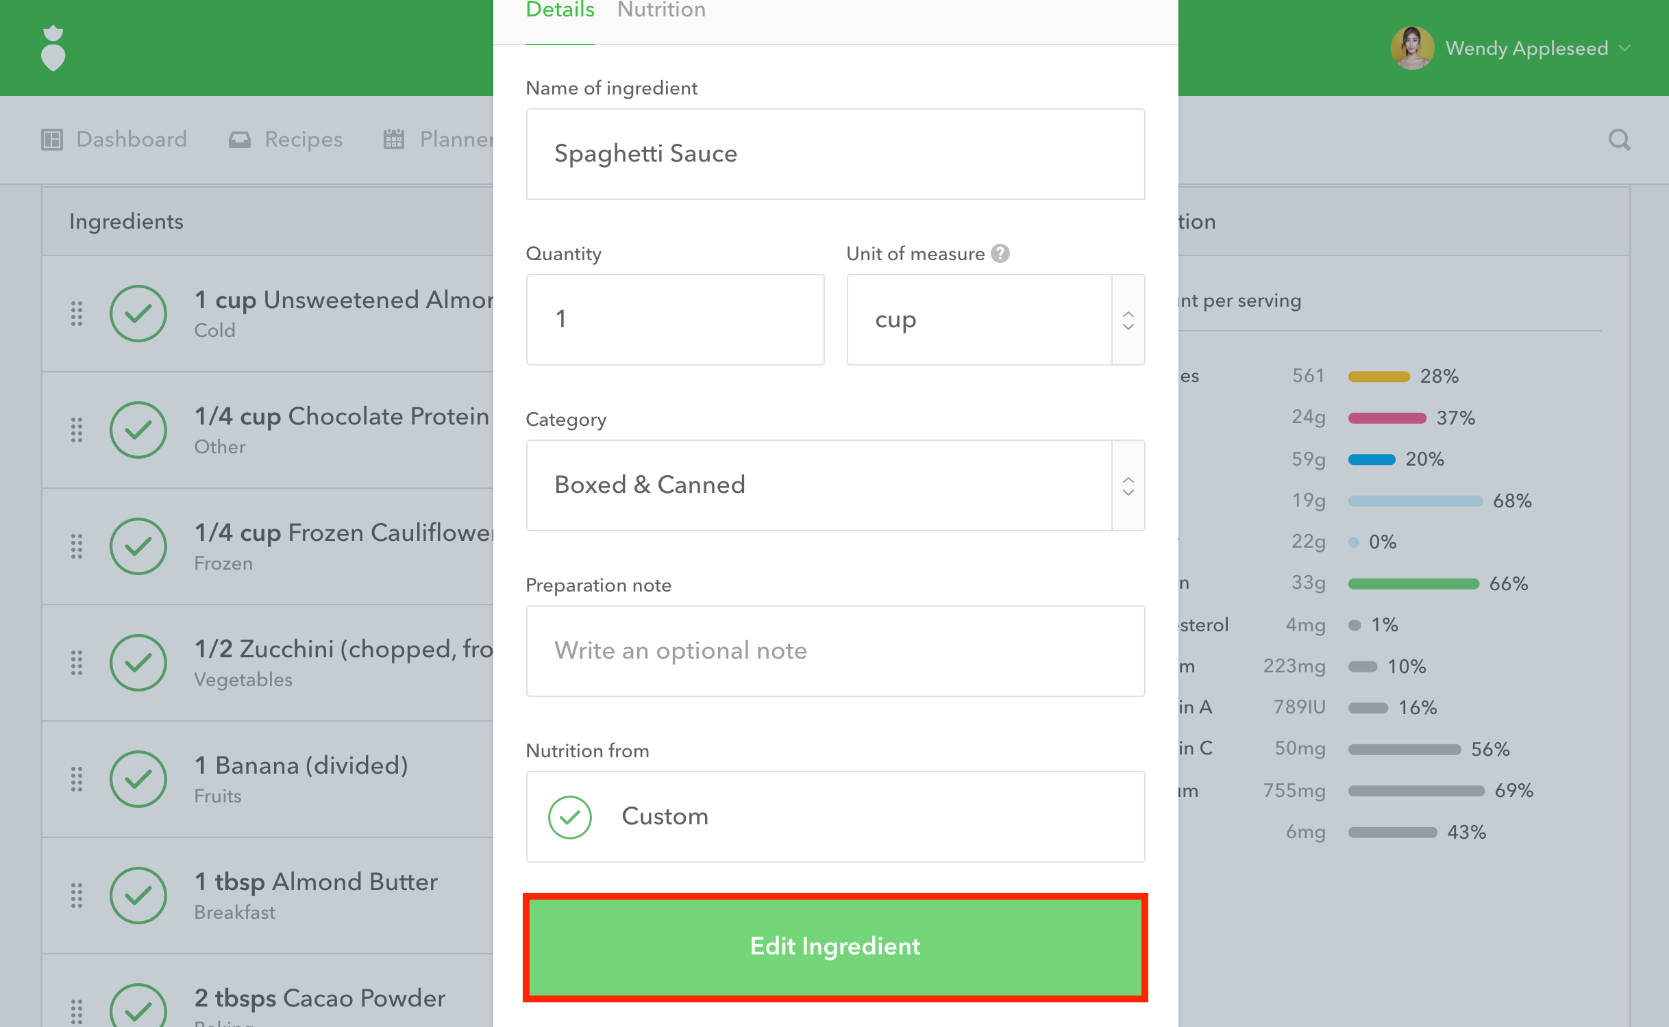Click the Unit of measure help icon
Image resolution: width=1669 pixels, height=1027 pixels.
(1000, 254)
